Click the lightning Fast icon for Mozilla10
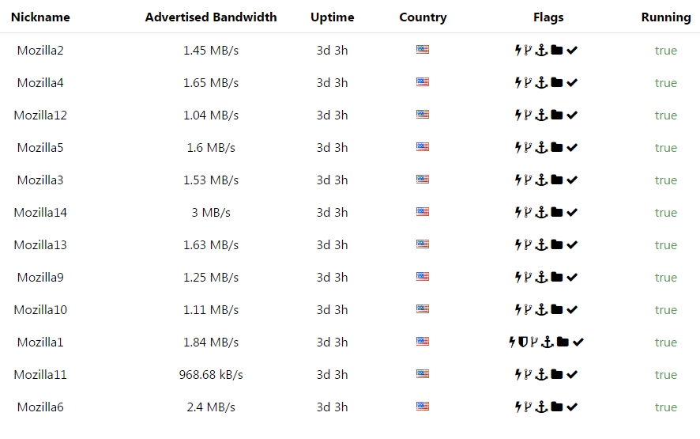This screenshot has width=700, height=439. click(517, 309)
